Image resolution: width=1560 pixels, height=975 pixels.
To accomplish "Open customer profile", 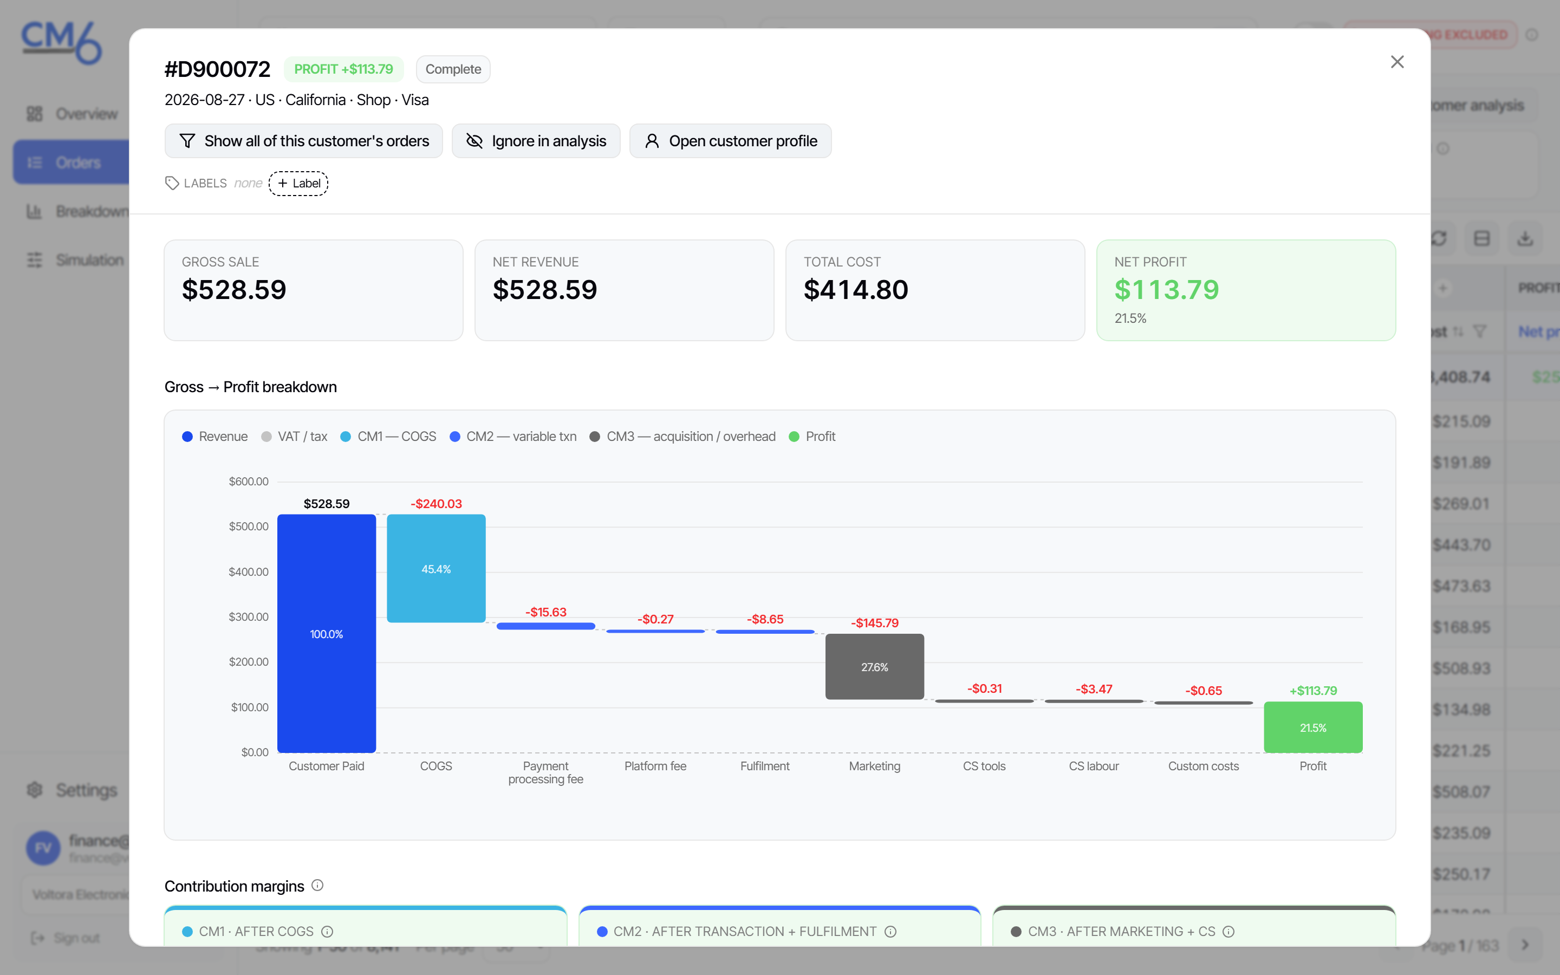I will coord(730,141).
